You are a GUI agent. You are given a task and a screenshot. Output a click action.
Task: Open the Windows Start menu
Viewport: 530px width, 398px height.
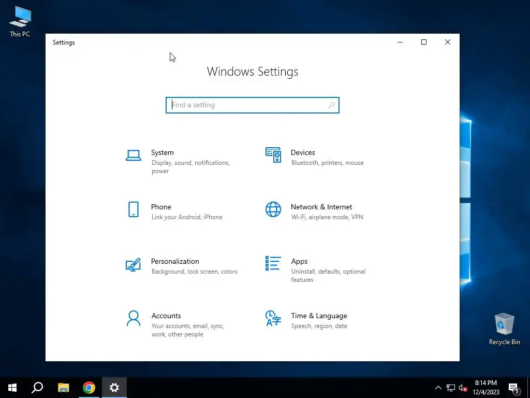(12, 388)
